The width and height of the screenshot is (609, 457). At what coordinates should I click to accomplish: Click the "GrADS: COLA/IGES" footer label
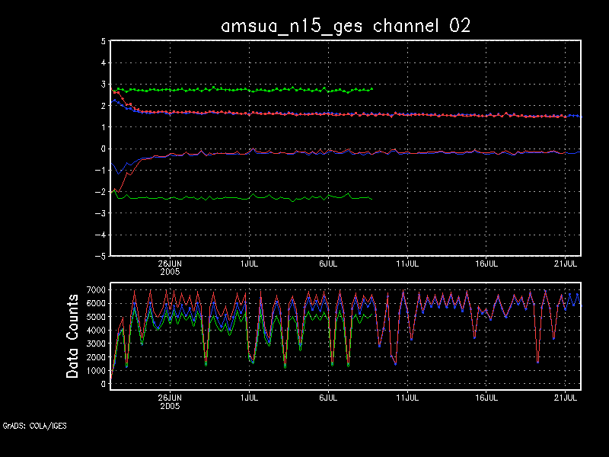coord(34,426)
